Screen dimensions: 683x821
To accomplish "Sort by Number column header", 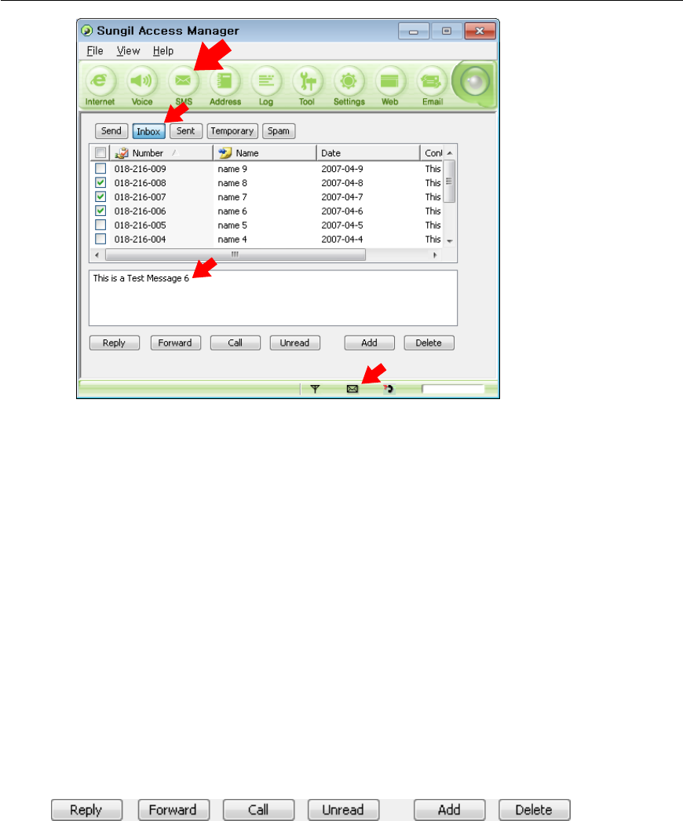I will tap(161, 153).
